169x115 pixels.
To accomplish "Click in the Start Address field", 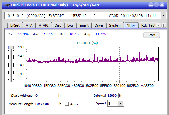I will pos(46,96).
